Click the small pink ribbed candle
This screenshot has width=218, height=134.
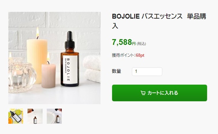pos(49,76)
